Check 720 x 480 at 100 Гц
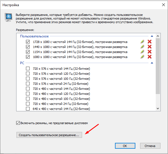 pyautogui.click(x=28, y=99)
